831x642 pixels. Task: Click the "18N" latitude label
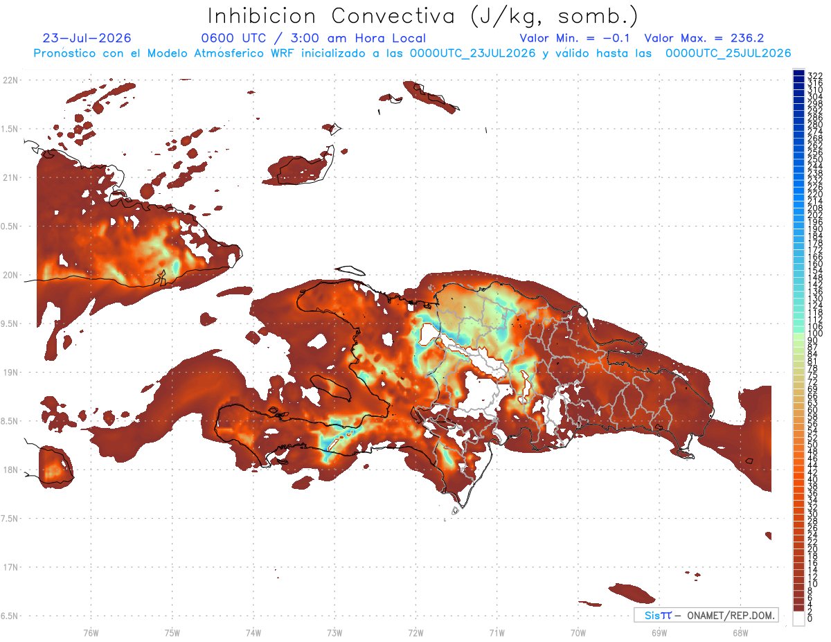pos(10,470)
